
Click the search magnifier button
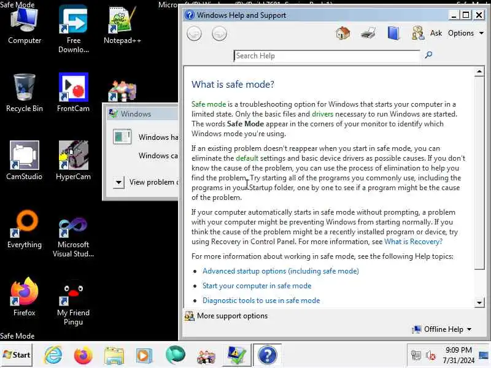[x=428, y=55]
